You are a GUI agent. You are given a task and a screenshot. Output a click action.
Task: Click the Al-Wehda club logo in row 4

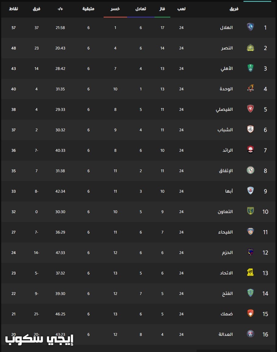click(x=250, y=89)
